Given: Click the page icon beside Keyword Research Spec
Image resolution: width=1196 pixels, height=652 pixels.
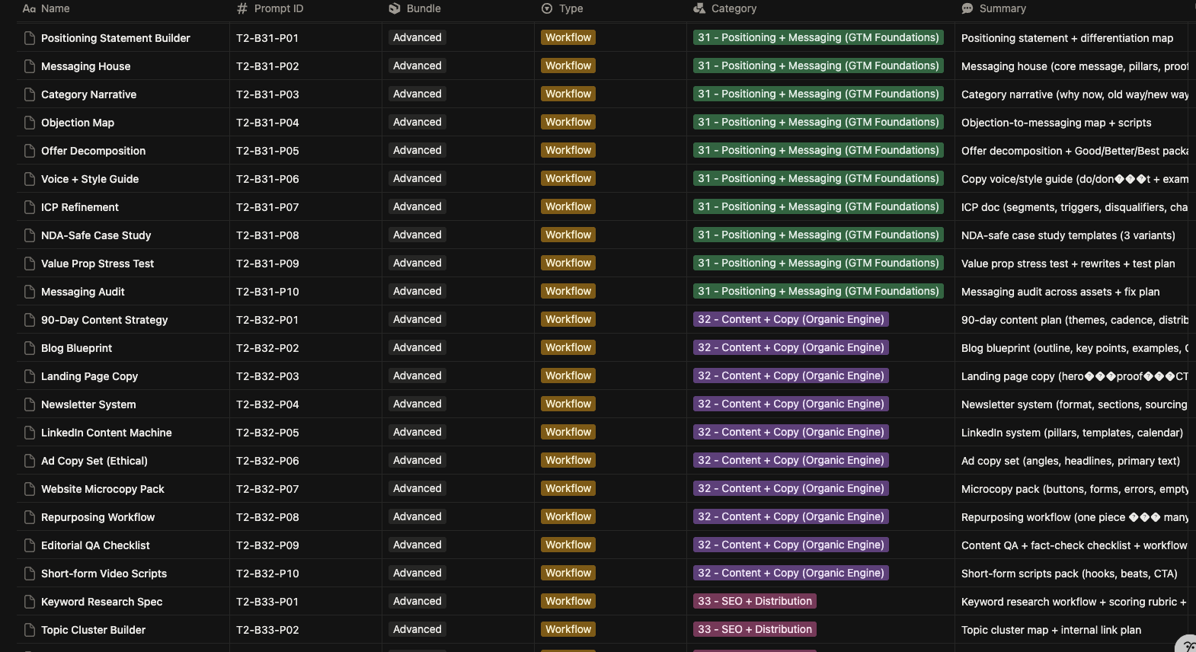Looking at the screenshot, I should coord(28,601).
